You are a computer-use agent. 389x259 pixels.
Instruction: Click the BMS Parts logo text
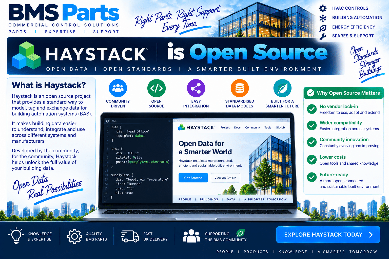[x=64, y=12]
